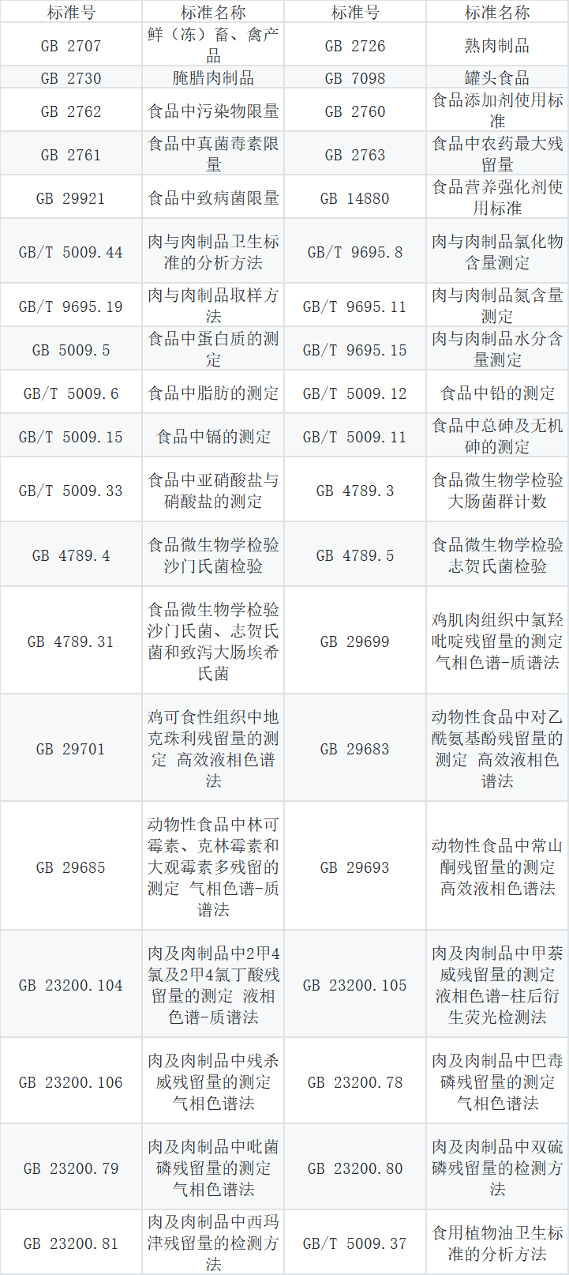Select the GB 7098 standard number
Image resolution: width=569 pixels, height=1275 pixels.
(355, 77)
